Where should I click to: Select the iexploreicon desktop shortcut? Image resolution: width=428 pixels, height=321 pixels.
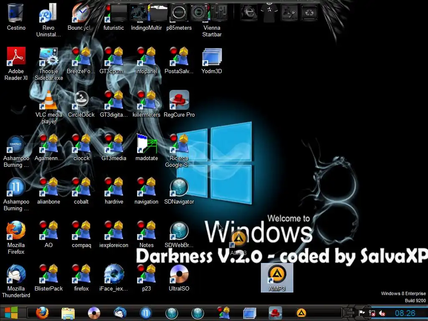(x=114, y=234)
